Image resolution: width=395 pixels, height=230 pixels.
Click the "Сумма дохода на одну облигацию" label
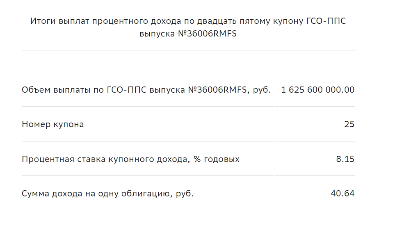pos(107,194)
